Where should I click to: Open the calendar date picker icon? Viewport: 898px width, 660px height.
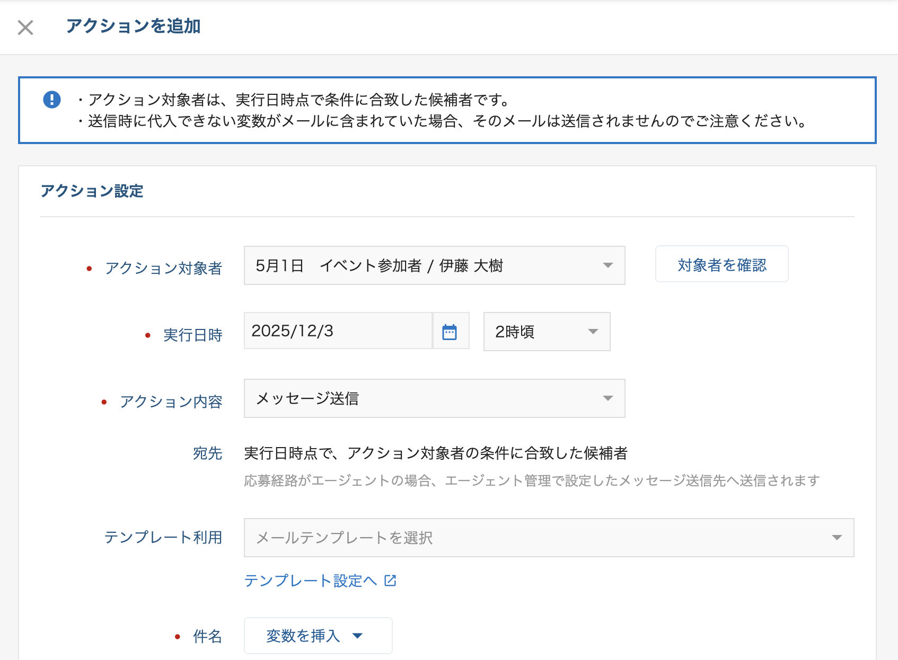tap(450, 332)
